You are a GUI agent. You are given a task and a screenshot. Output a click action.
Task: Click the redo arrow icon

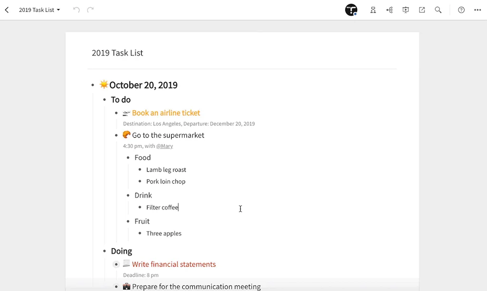tap(90, 9)
